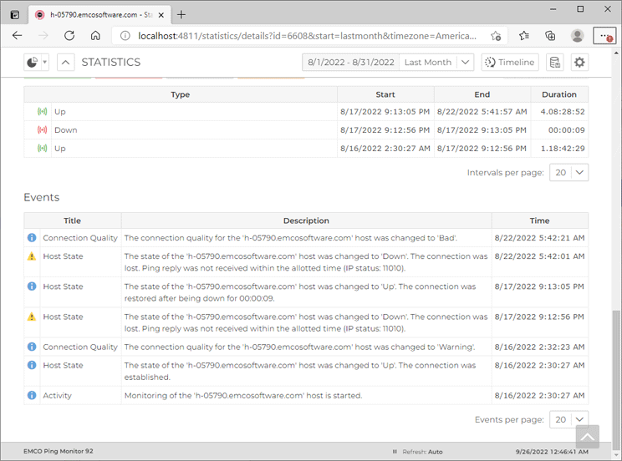This screenshot has height=461, width=622.
Task: Click the pause icon beside Refresh: Auto
Action: coord(395,452)
